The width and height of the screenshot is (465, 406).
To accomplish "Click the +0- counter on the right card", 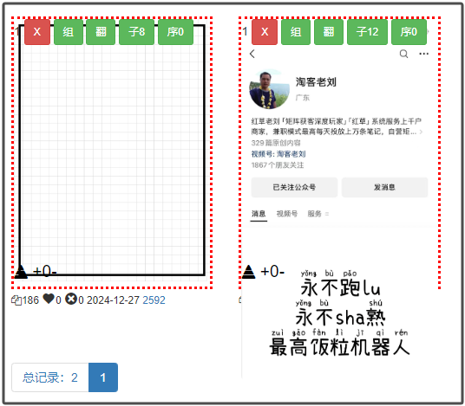I will (x=272, y=271).
